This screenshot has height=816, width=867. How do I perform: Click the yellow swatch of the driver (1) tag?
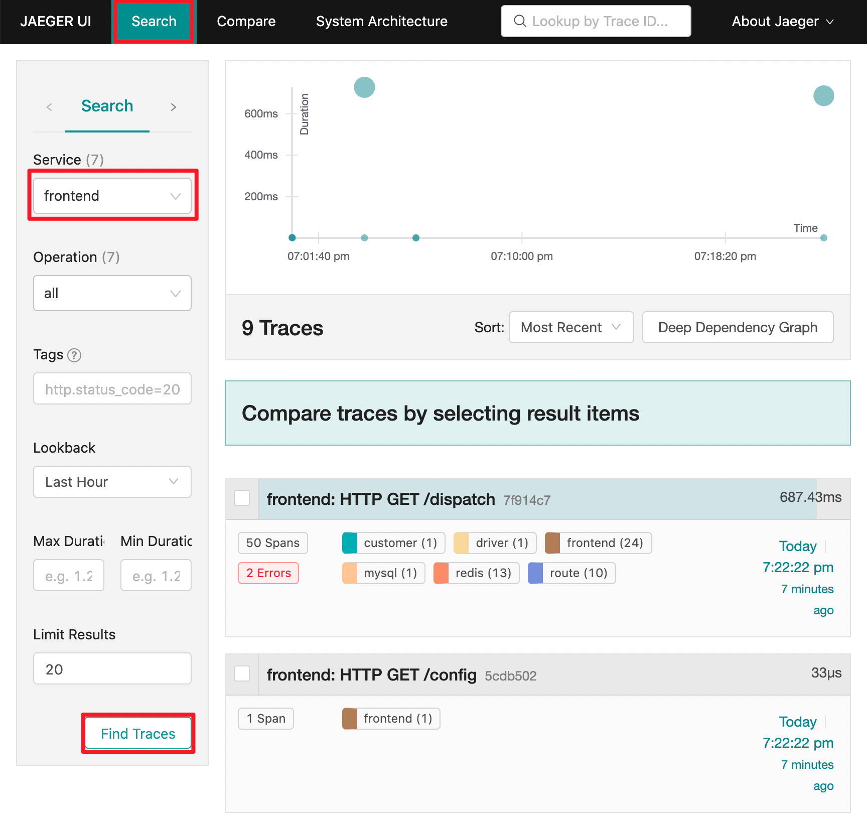[461, 543]
